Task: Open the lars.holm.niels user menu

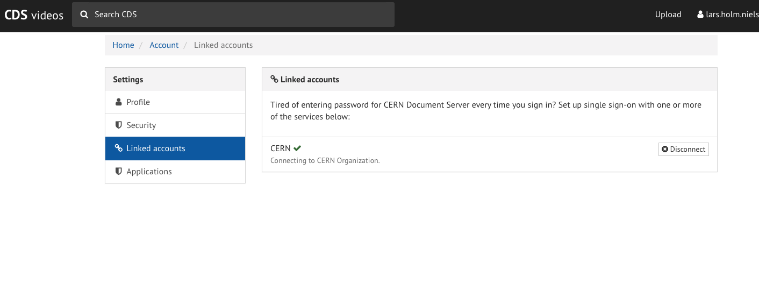Action: click(x=728, y=15)
